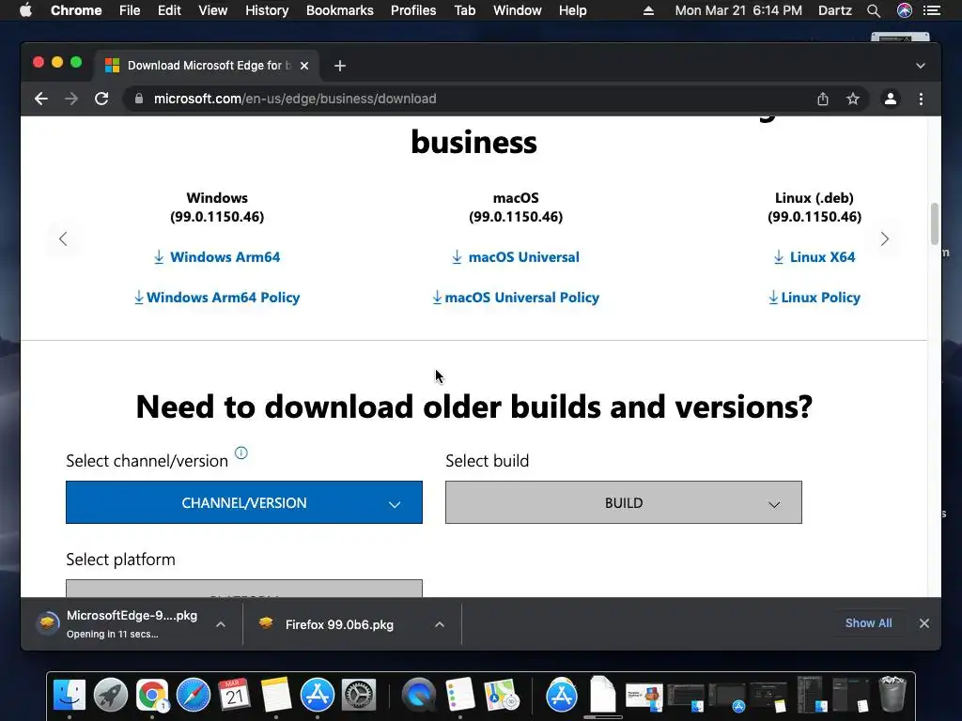Open the Apple menu
The height and width of the screenshot is (721, 962).
tap(25, 10)
